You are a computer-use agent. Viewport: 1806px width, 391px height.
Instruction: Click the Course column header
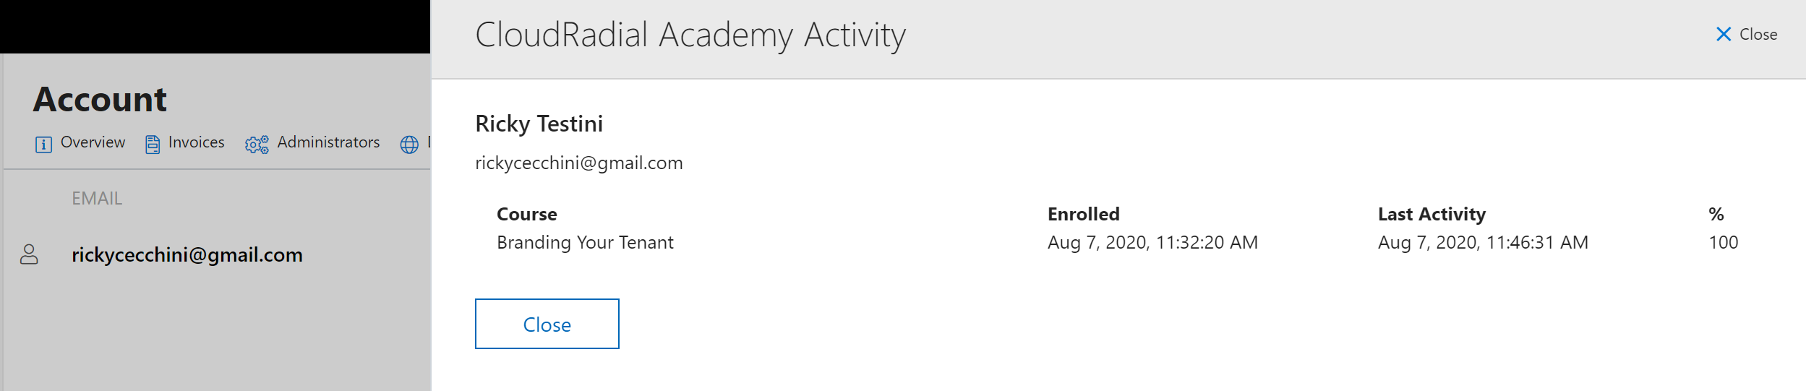point(527,215)
